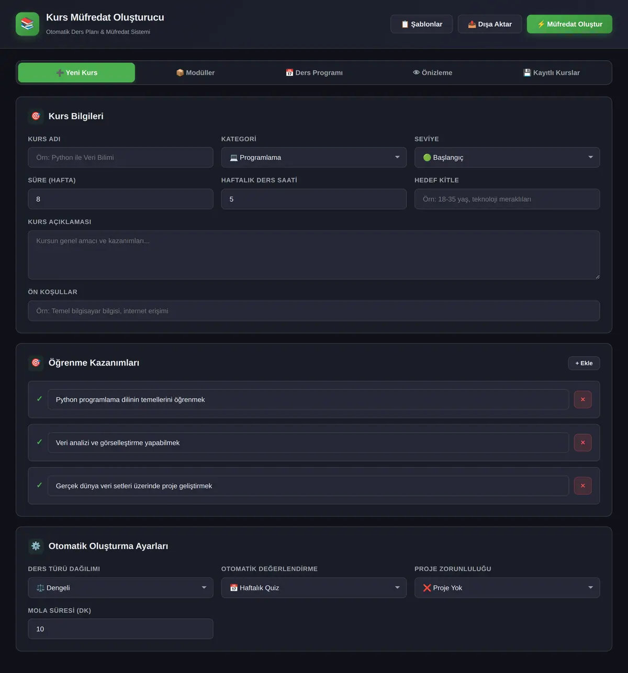Viewport: 628px width, 673px height.
Task: Click the Müfredat Oluştur button
Action: [x=569, y=24]
